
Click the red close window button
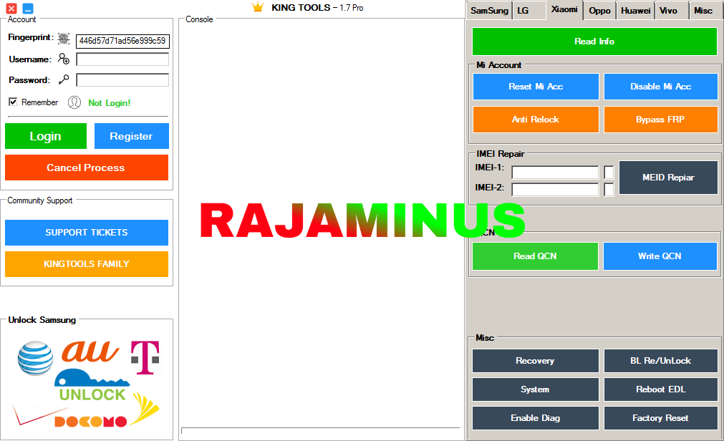(x=11, y=9)
